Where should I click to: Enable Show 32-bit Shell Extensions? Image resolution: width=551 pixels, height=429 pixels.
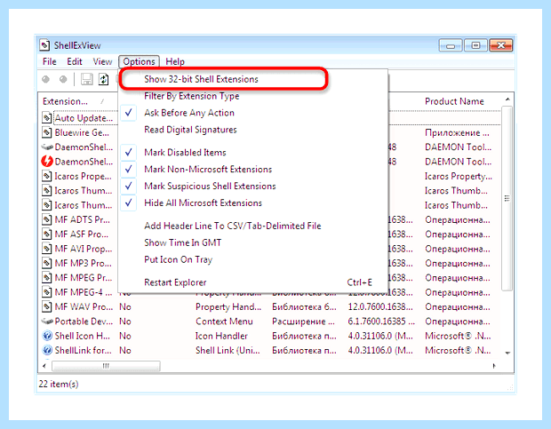click(x=253, y=79)
